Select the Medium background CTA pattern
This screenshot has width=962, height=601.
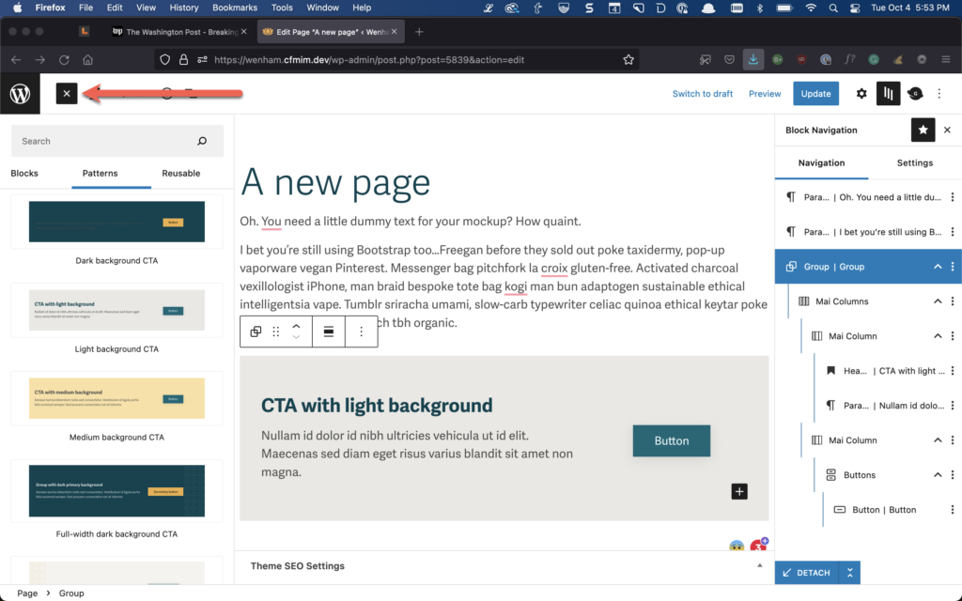(x=116, y=398)
